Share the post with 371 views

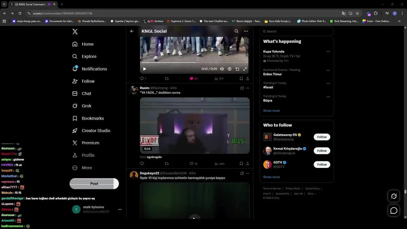pos(248,79)
